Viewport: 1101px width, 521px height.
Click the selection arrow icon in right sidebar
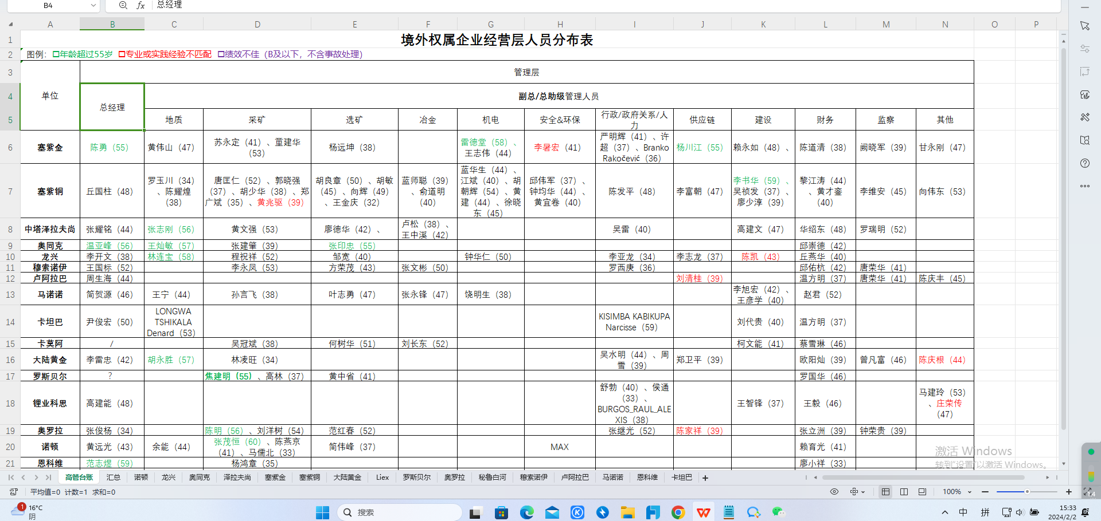click(x=1084, y=26)
